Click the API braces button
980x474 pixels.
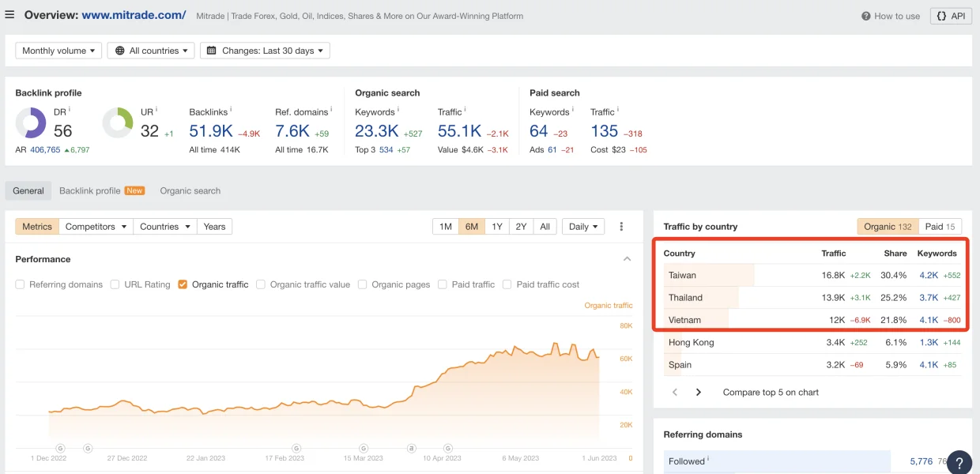pos(951,16)
